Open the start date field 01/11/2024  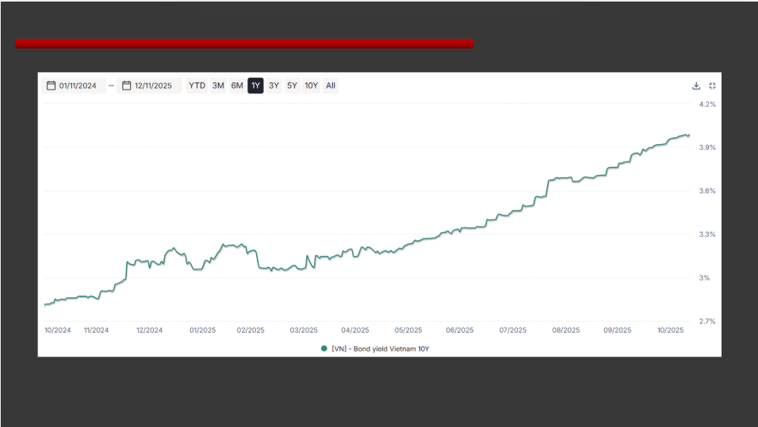pos(78,86)
